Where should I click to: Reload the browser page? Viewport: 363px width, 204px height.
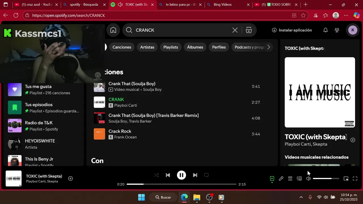[x=16, y=15]
